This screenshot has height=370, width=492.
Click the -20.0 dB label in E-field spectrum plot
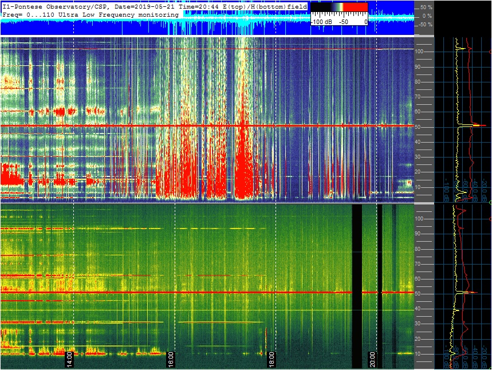pos(485,191)
